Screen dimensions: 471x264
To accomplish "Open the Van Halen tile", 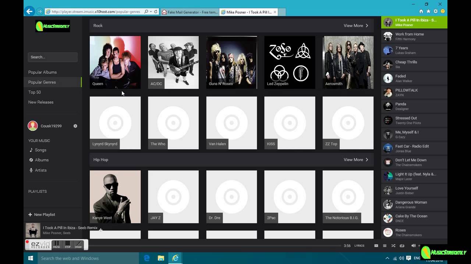I will tap(231, 123).
